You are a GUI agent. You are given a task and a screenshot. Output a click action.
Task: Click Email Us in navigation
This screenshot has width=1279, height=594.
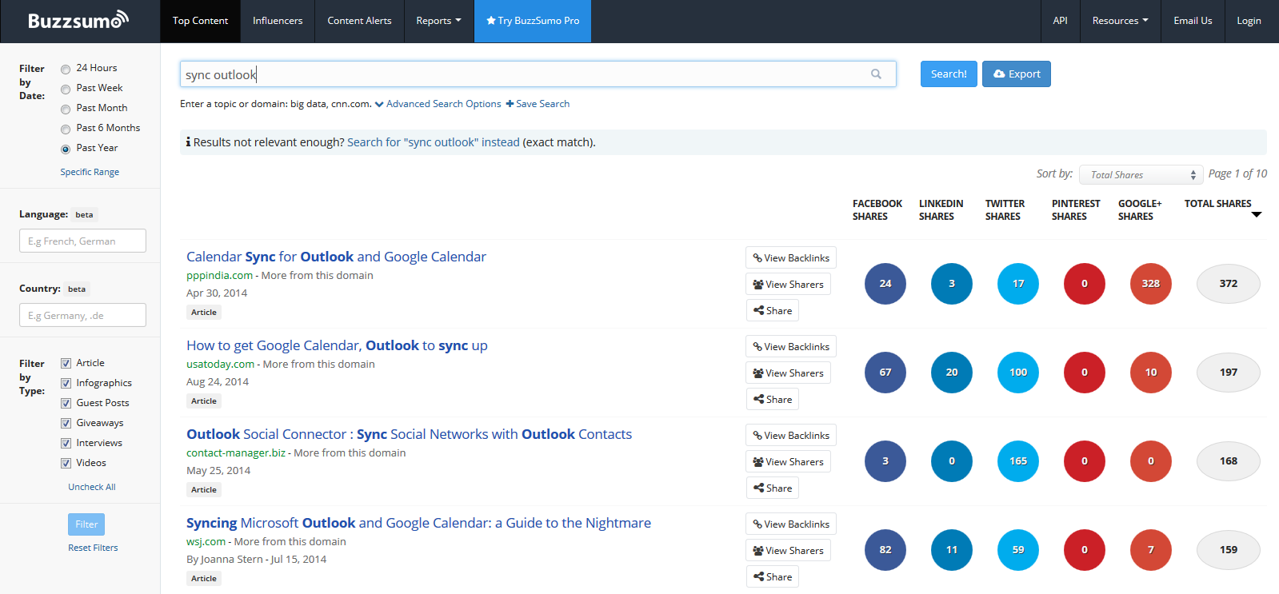click(x=1193, y=21)
